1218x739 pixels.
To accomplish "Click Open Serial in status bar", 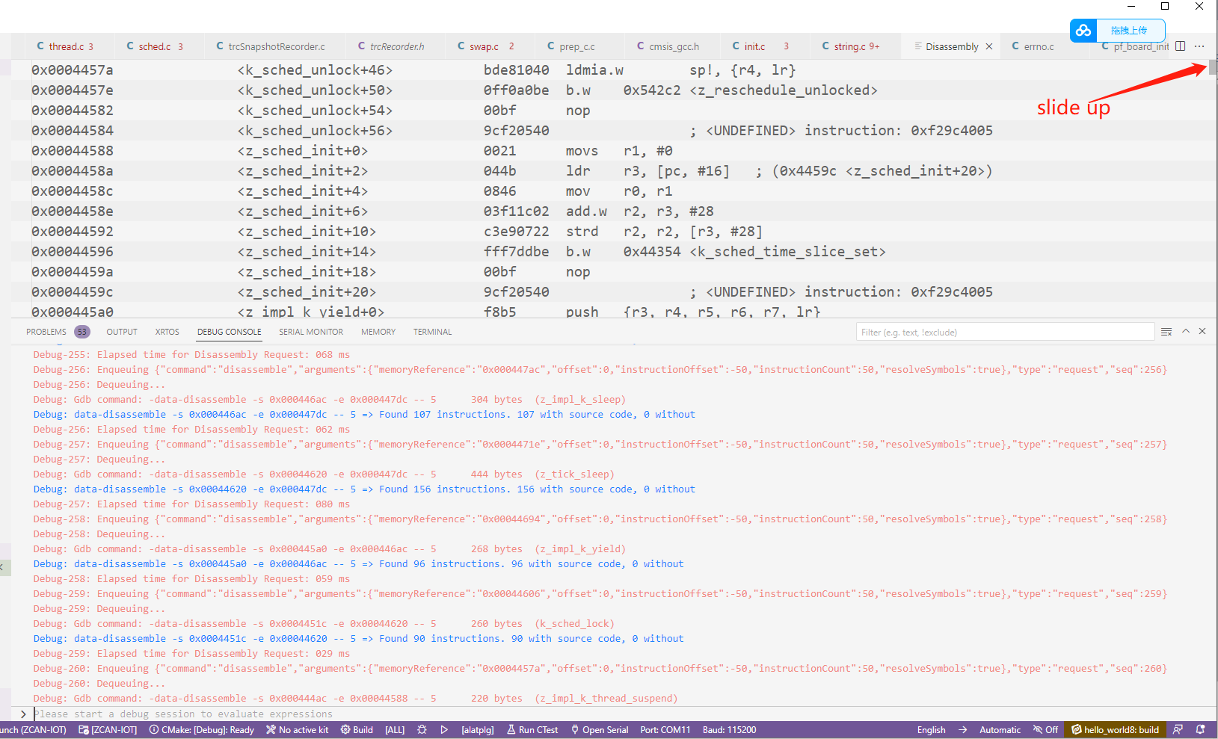I will (x=600, y=730).
